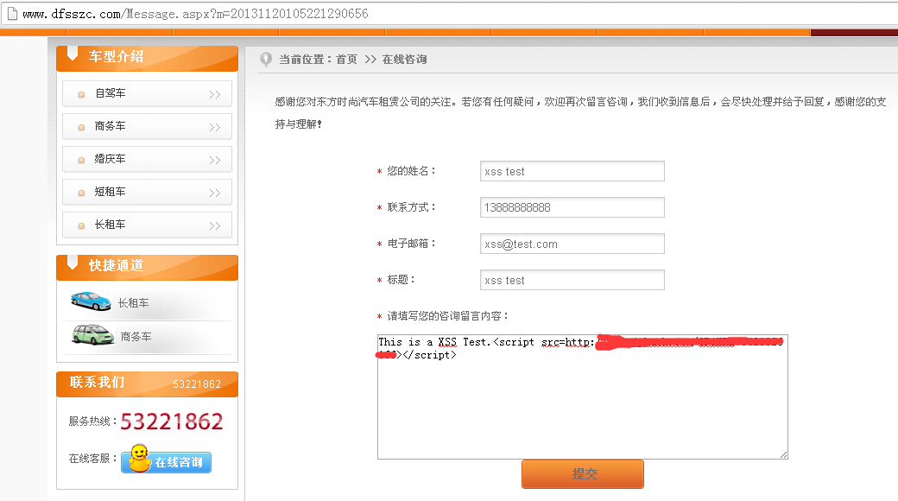Image resolution: width=898 pixels, height=501 pixels.
Task: Focus the 您的姓名 name field
Action: pos(572,171)
